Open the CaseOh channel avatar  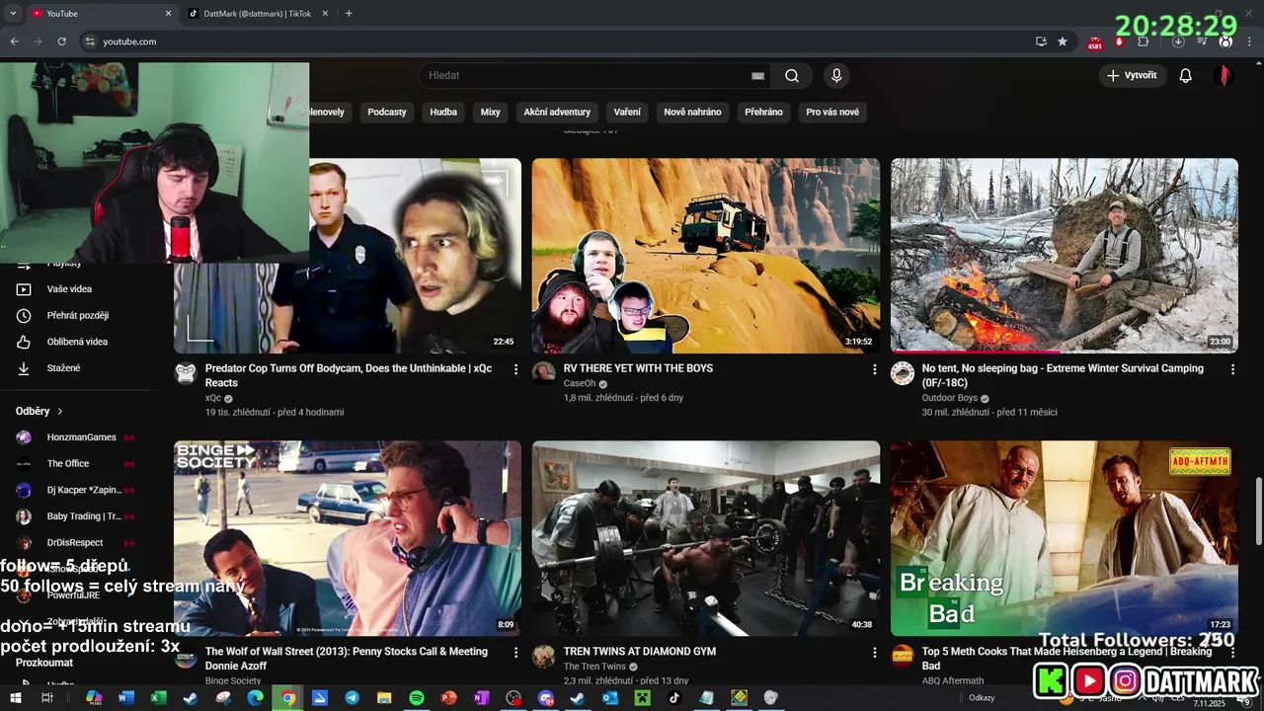[x=543, y=373]
